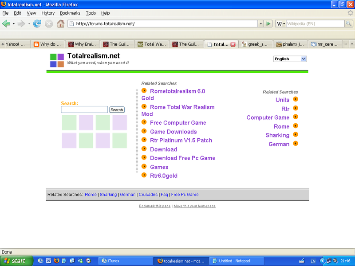
Task: Switch to the phalanx.j... tab
Action: click(x=290, y=44)
